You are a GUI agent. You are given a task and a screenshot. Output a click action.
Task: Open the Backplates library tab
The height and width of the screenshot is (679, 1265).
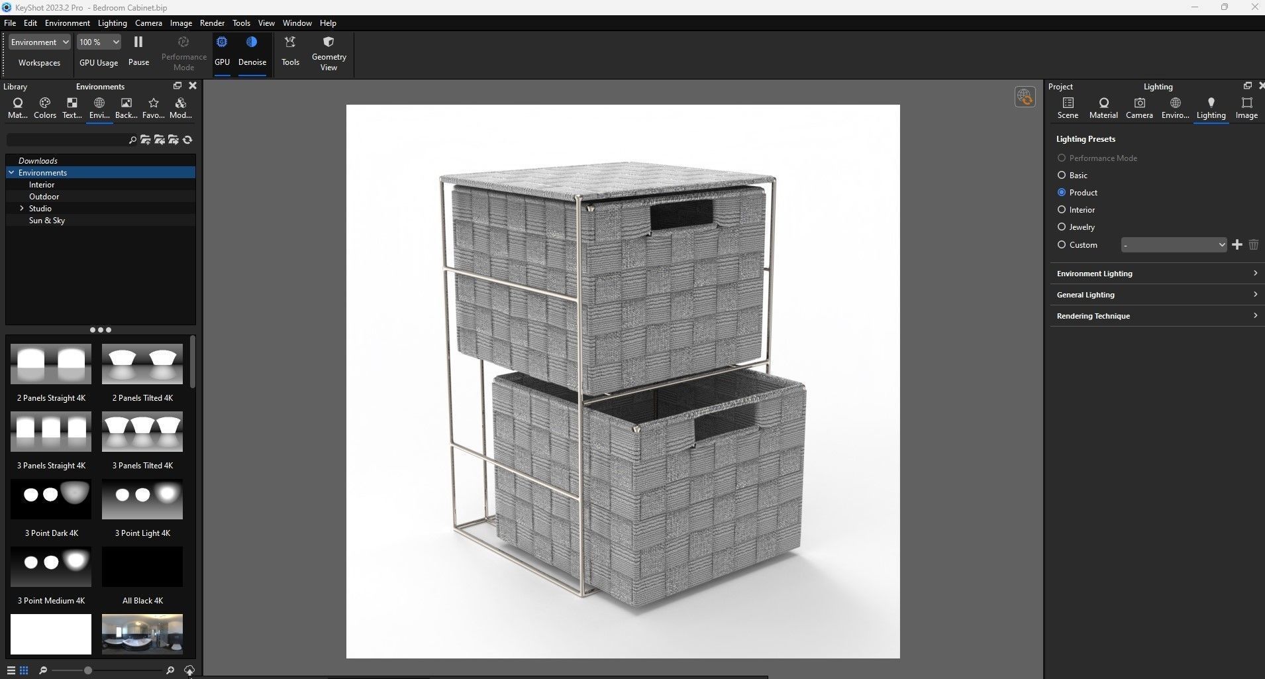[126, 108]
